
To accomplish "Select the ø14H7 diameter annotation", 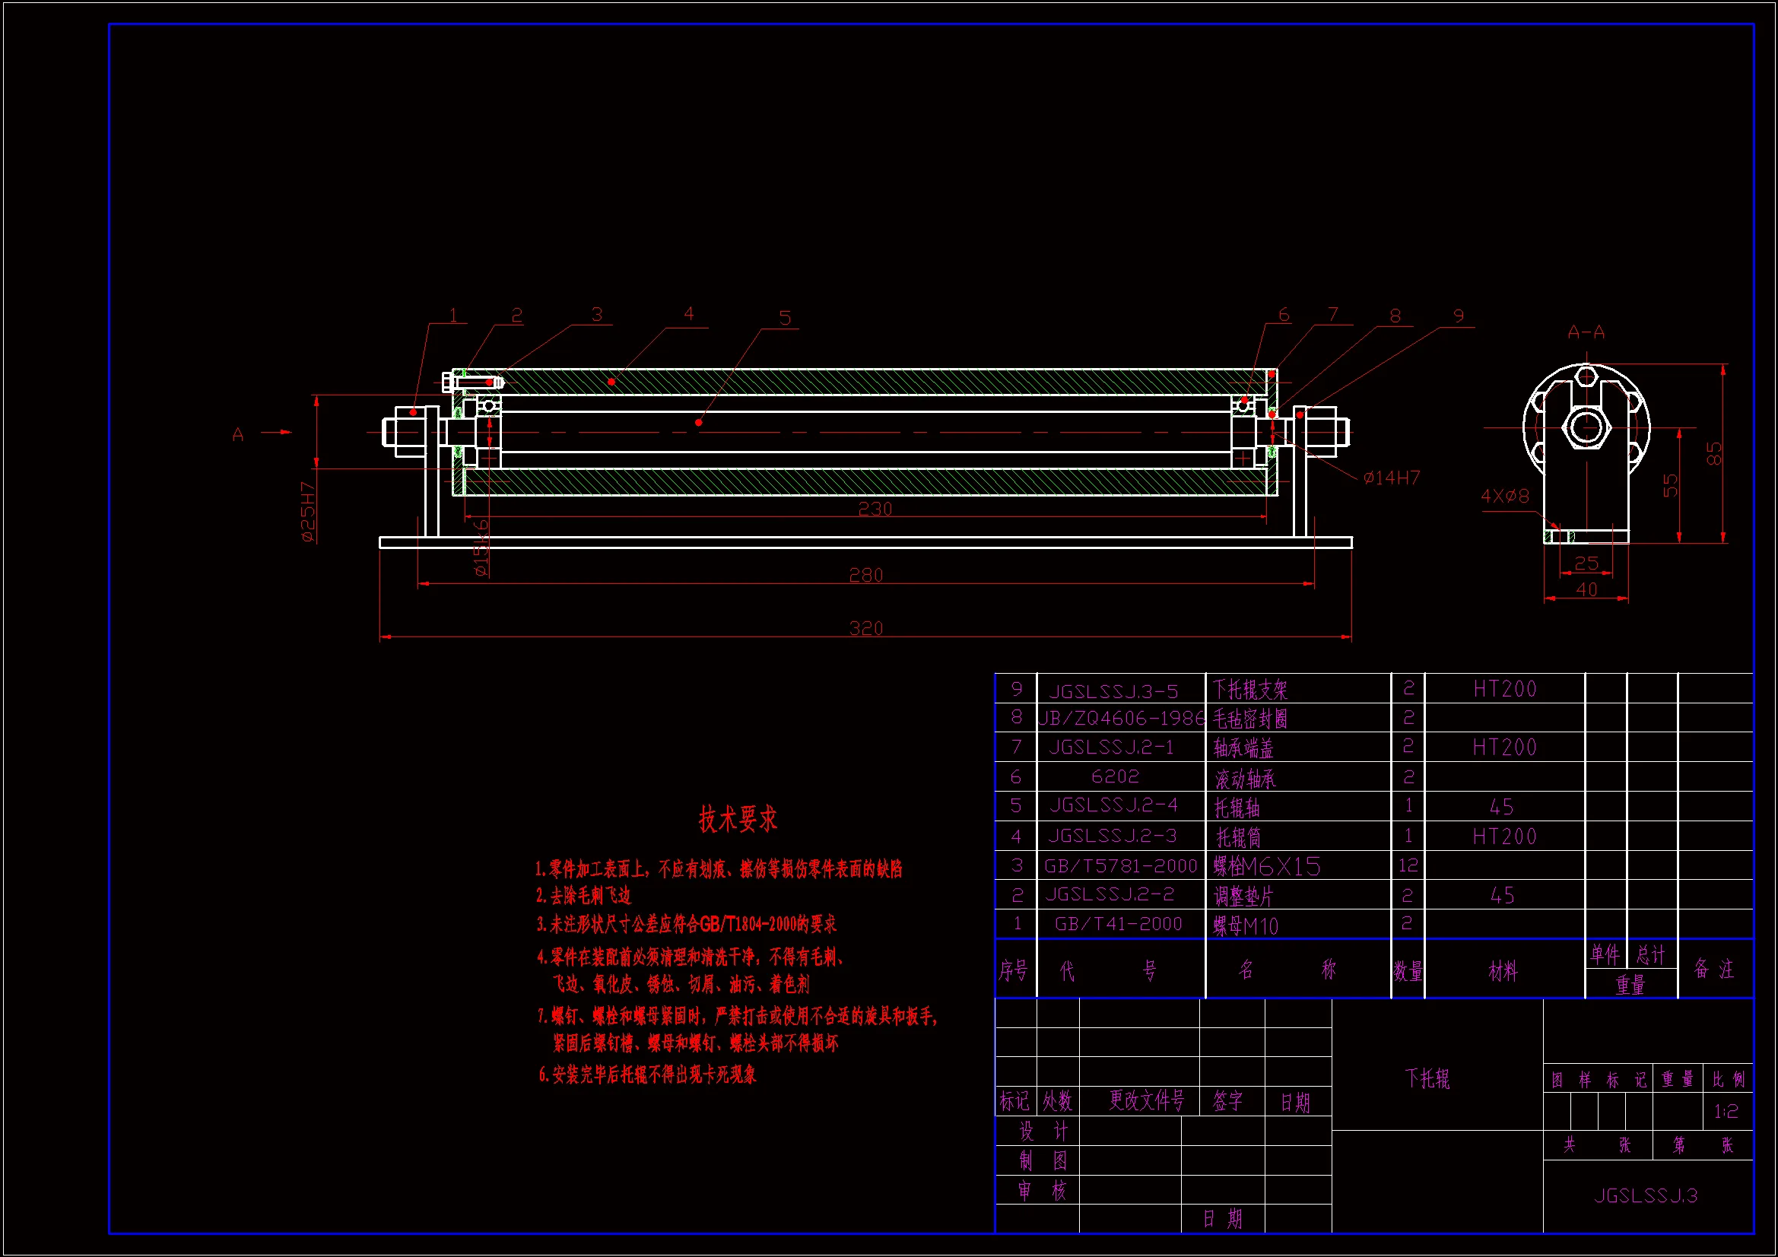I will pyautogui.click(x=1392, y=478).
